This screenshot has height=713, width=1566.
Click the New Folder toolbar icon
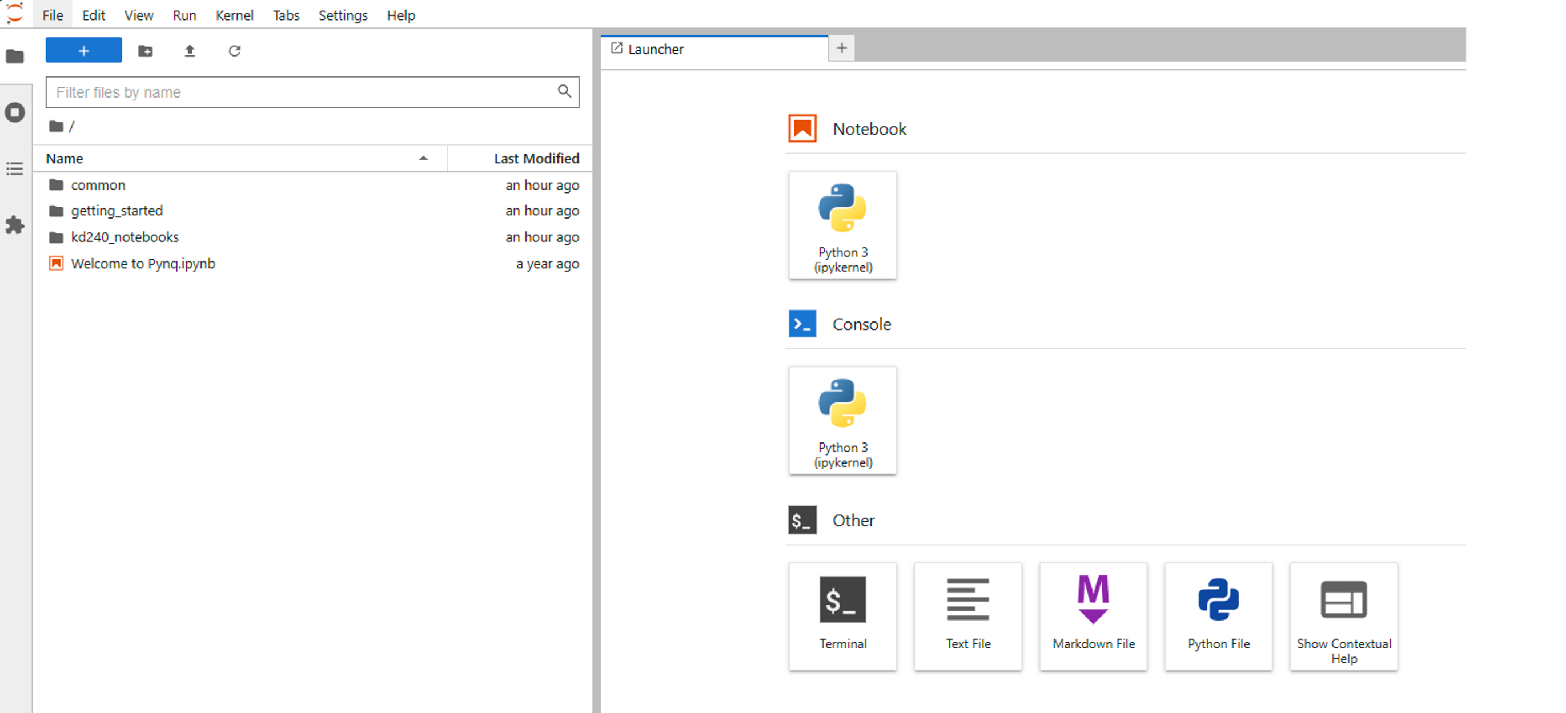145,50
